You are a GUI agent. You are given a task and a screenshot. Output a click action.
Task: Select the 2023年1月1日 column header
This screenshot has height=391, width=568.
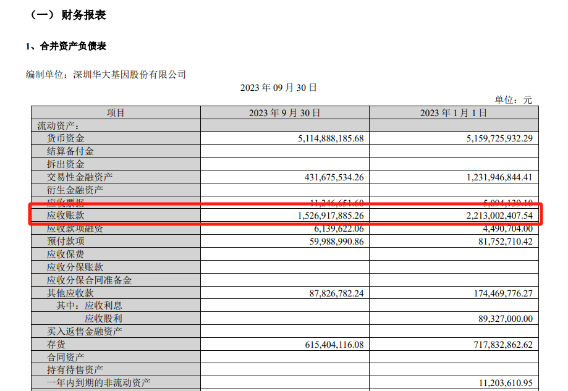click(454, 112)
